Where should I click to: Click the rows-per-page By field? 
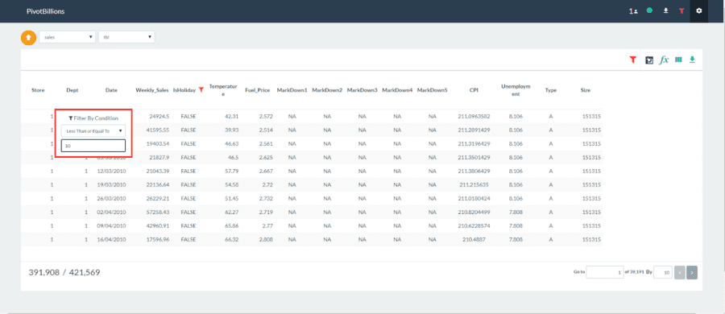click(x=663, y=272)
